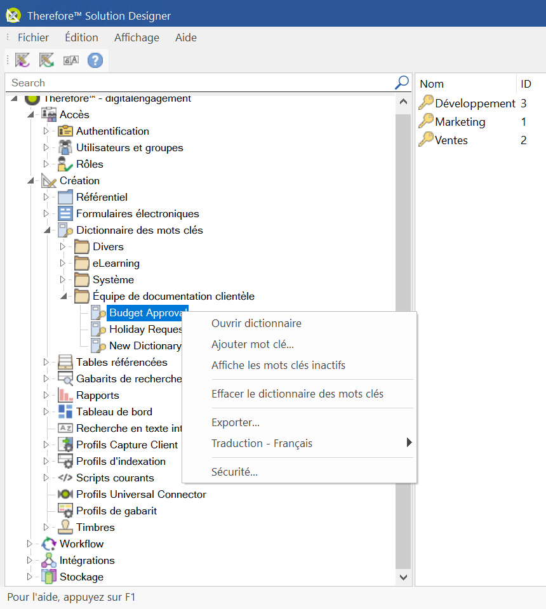
Task: Select the Profils de gabarit item
Action: [x=116, y=511]
